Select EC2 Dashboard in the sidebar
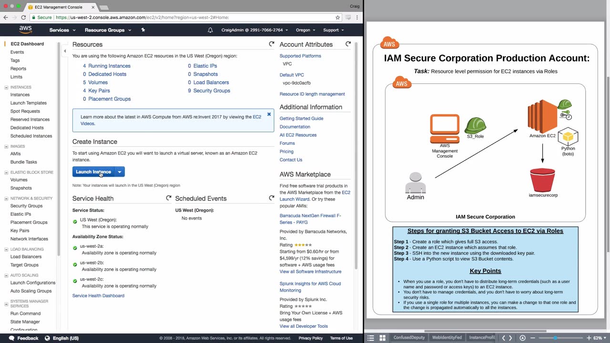 tap(27, 44)
